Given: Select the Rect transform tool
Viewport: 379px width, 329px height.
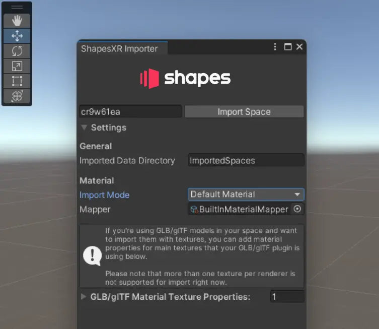Looking at the screenshot, I should click(17, 81).
